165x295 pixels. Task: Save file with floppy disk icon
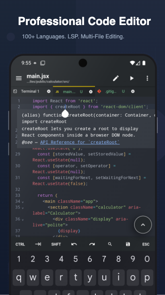click(128, 244)
